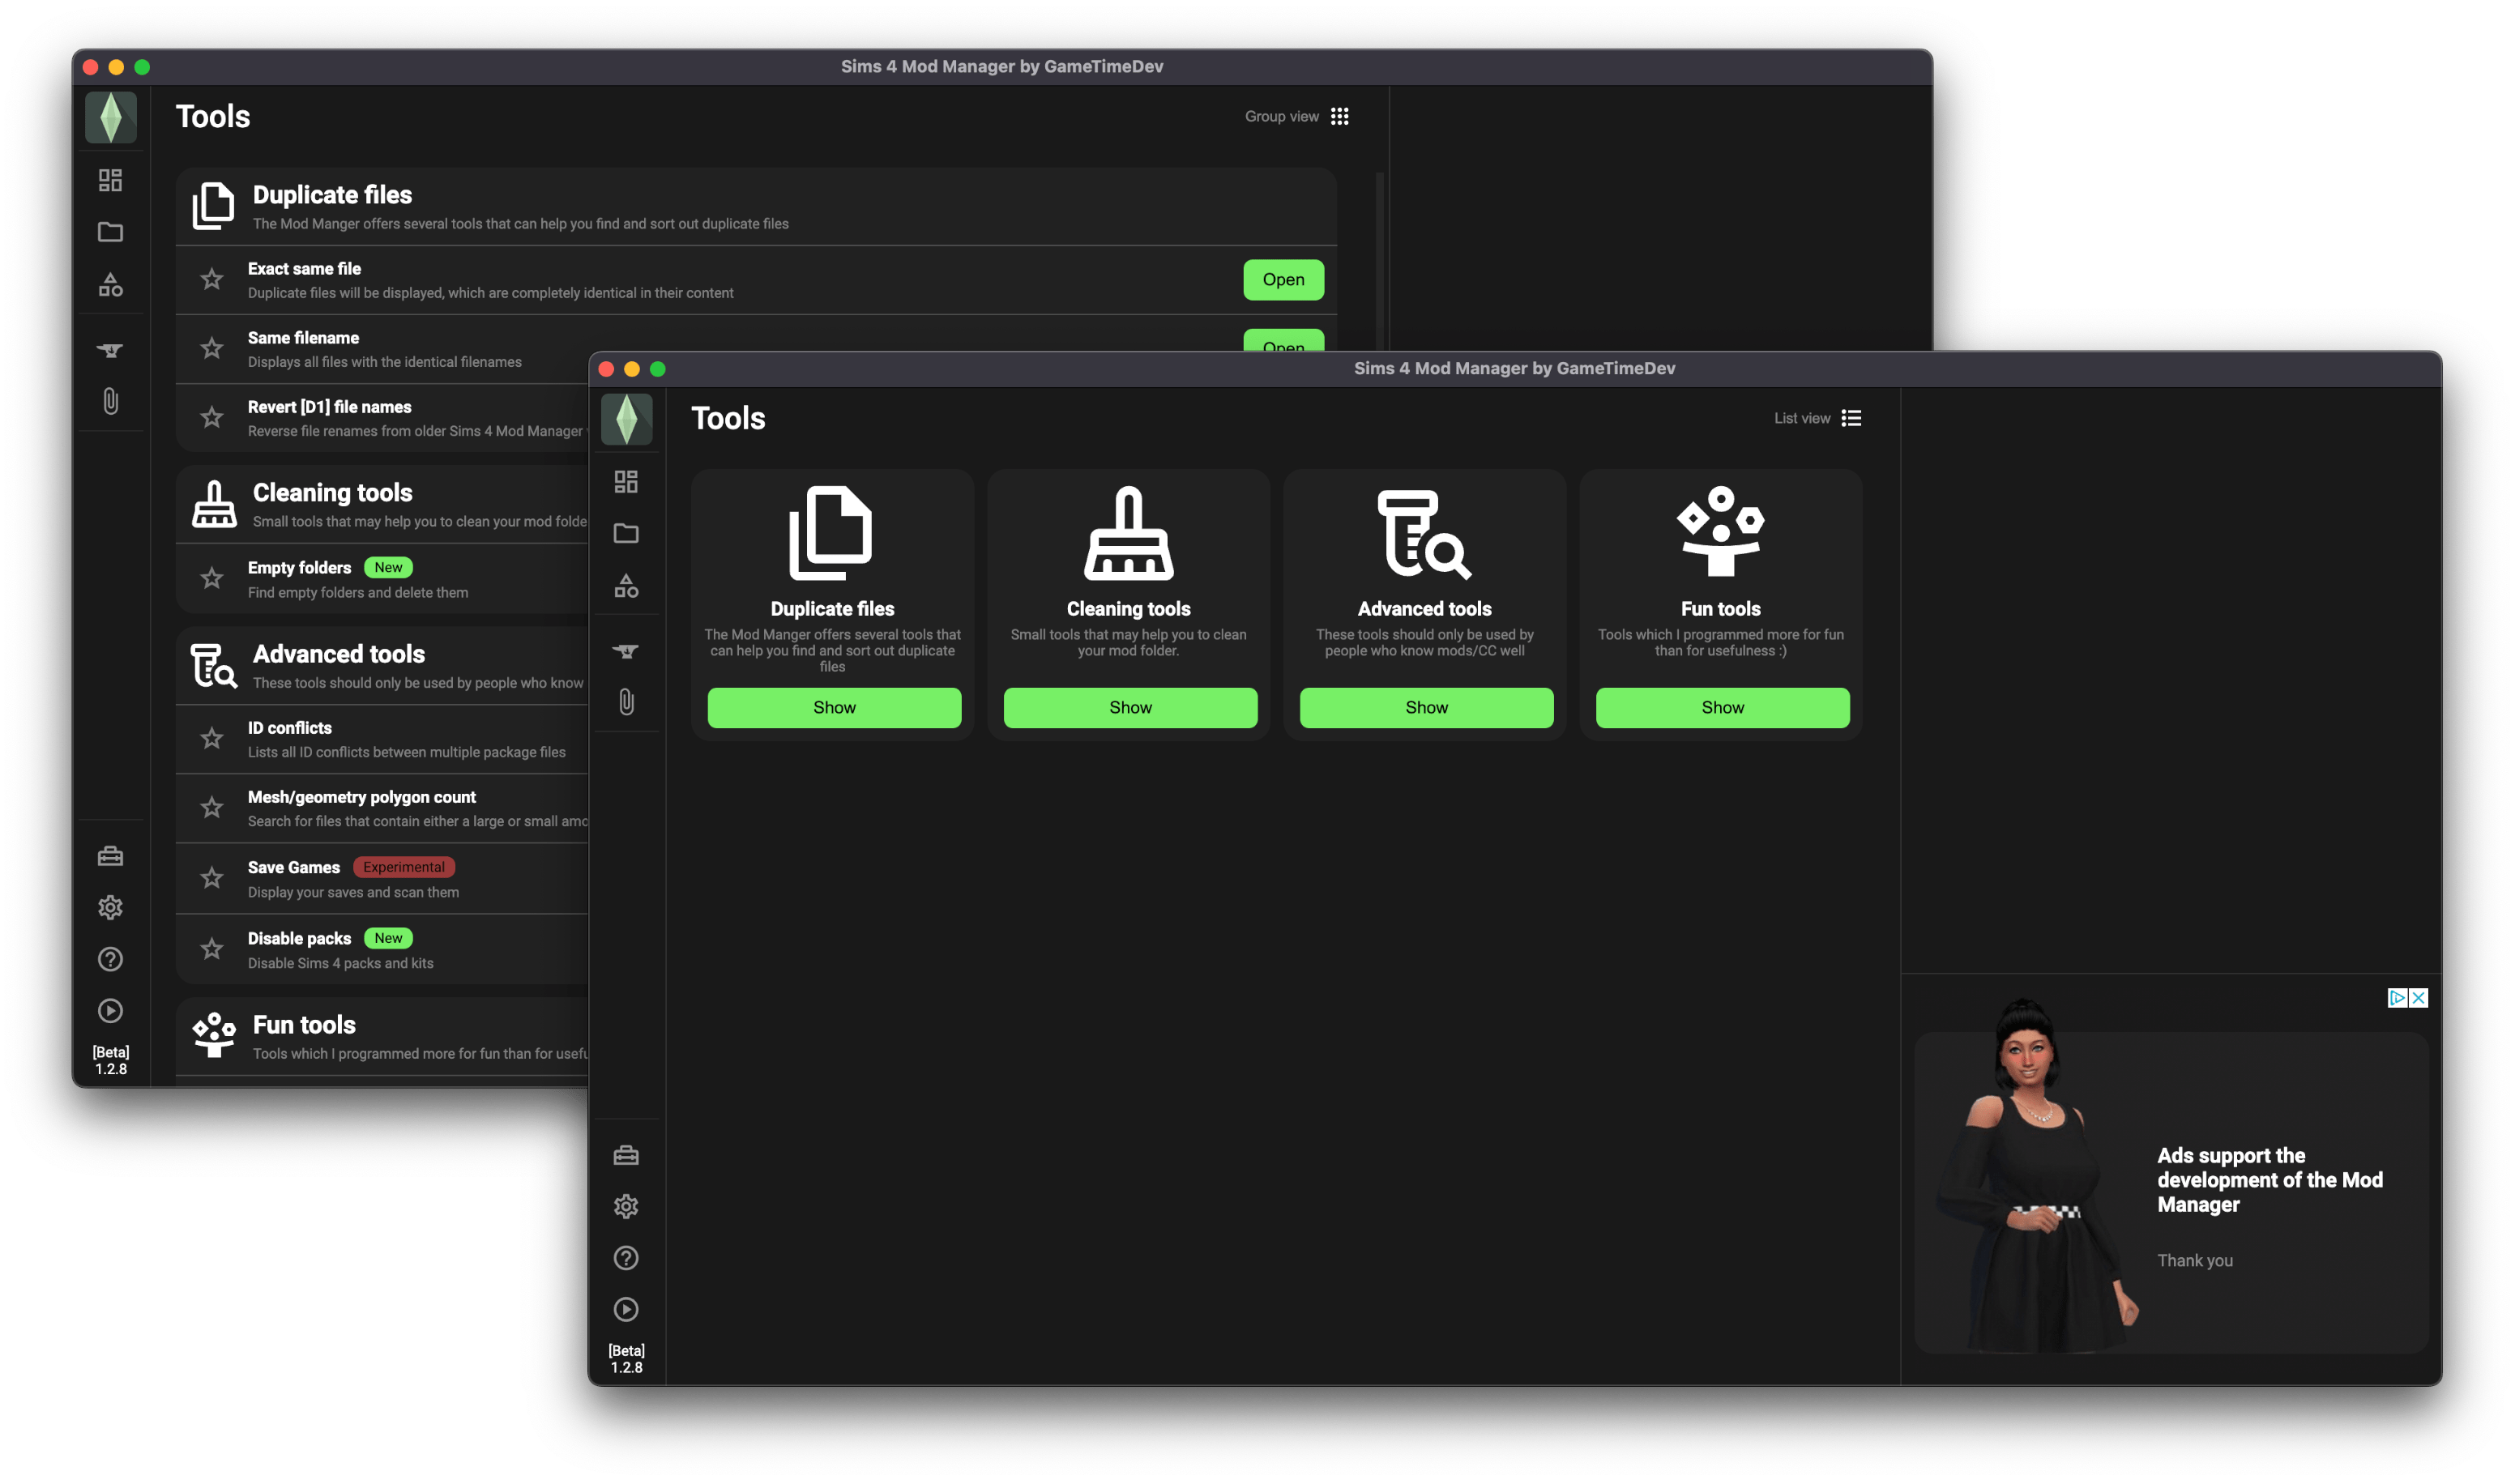Select the shapes icon in back window sidebar

(110, 285)
